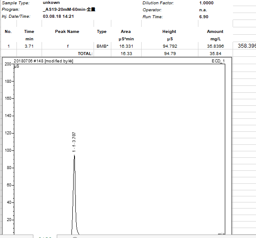Select the BMB* type cell
The image size is (256, 238).
(x=102, y=46)
